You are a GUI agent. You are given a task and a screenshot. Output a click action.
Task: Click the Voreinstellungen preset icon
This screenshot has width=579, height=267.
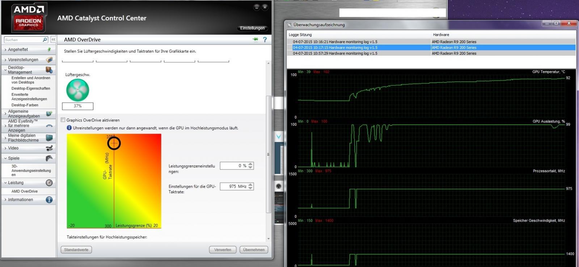49,59
